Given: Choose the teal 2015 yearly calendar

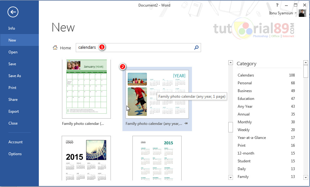Looking at the screenshot, I should click(157, 158).
